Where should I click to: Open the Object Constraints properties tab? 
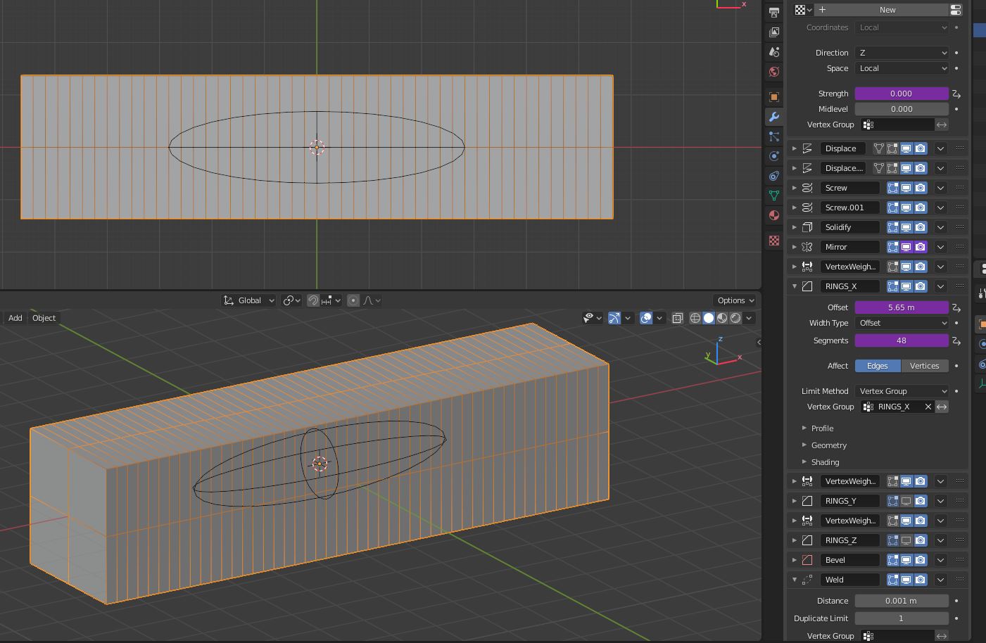pyautogui.click(x=773, y=176)
